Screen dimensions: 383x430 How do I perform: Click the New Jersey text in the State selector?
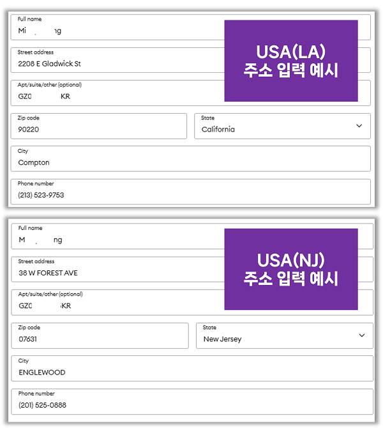tap(222, 339)
